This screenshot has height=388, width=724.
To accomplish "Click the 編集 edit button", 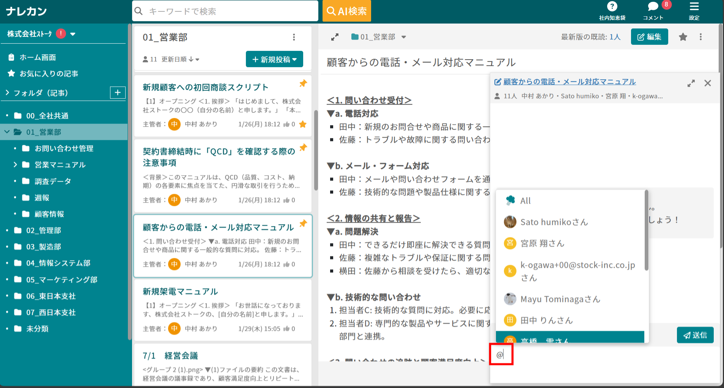I will point(649,37).
